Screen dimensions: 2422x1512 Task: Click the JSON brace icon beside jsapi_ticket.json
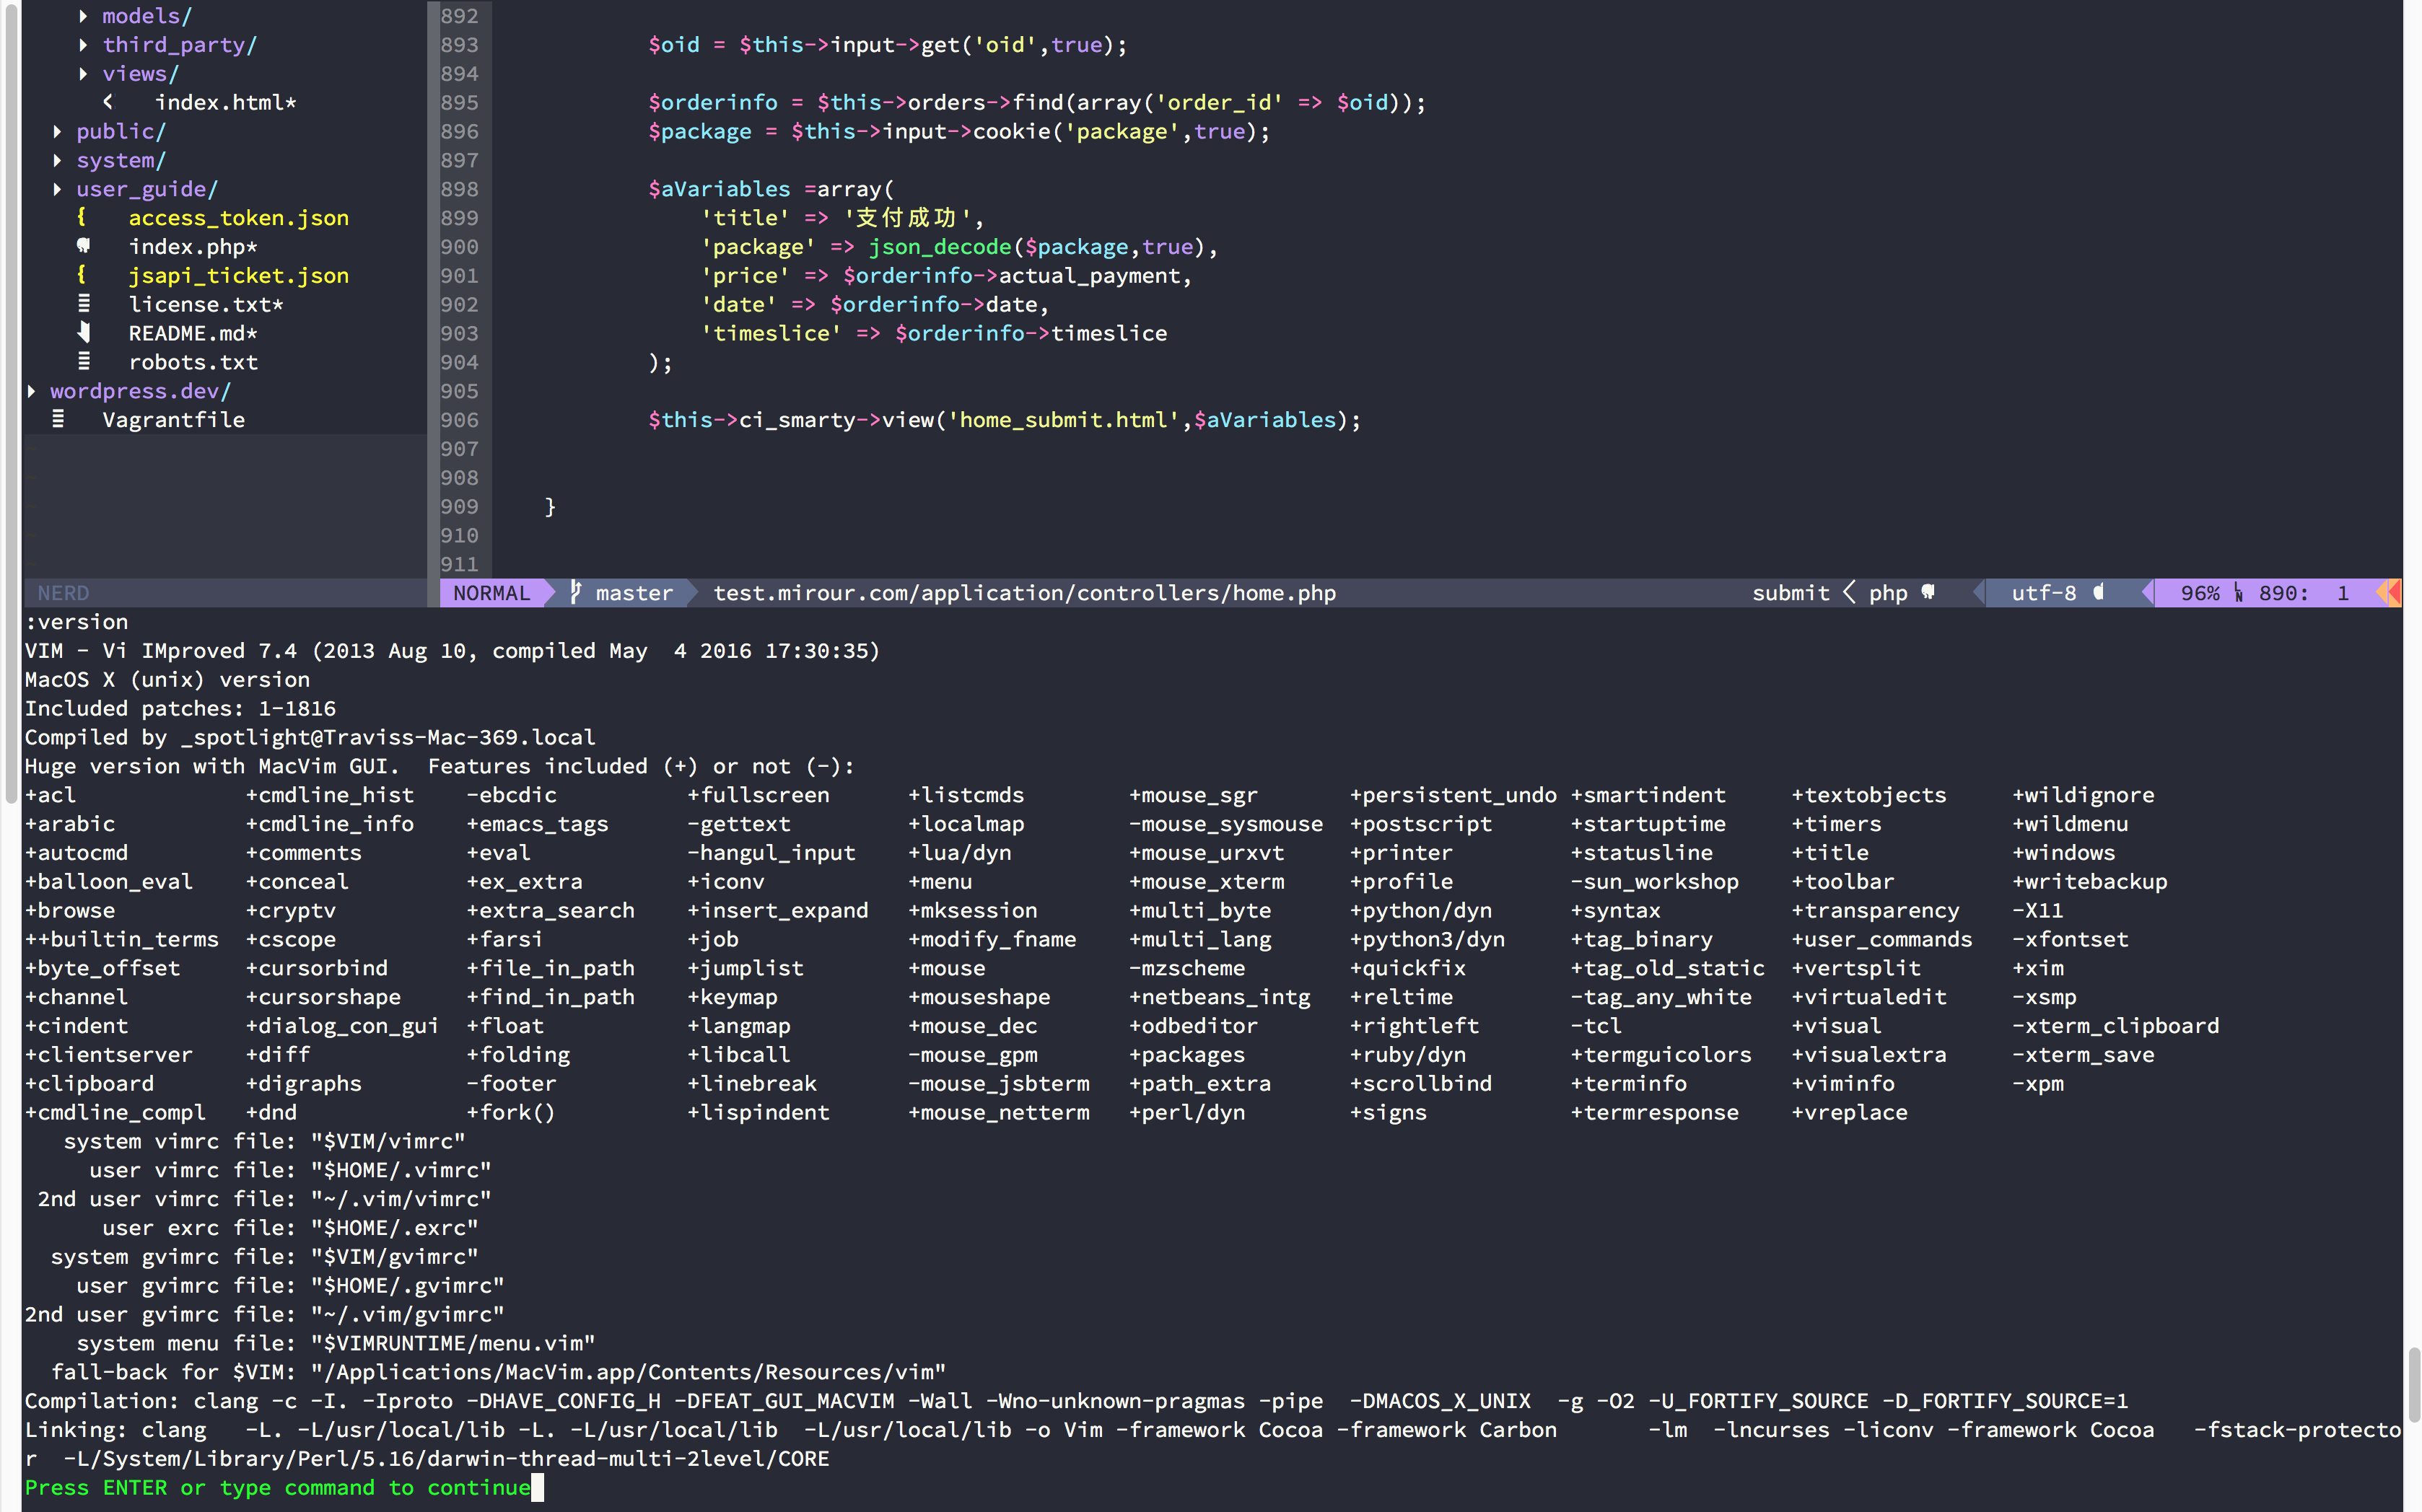click(82, 275)
